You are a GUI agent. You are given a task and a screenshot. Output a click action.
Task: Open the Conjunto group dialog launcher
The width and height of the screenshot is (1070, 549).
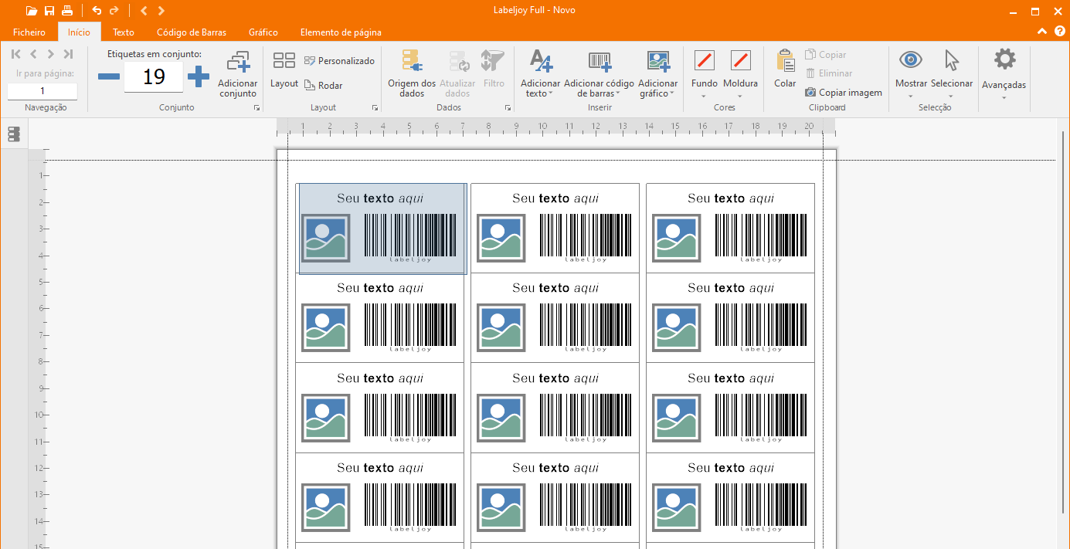pos(256,108)
